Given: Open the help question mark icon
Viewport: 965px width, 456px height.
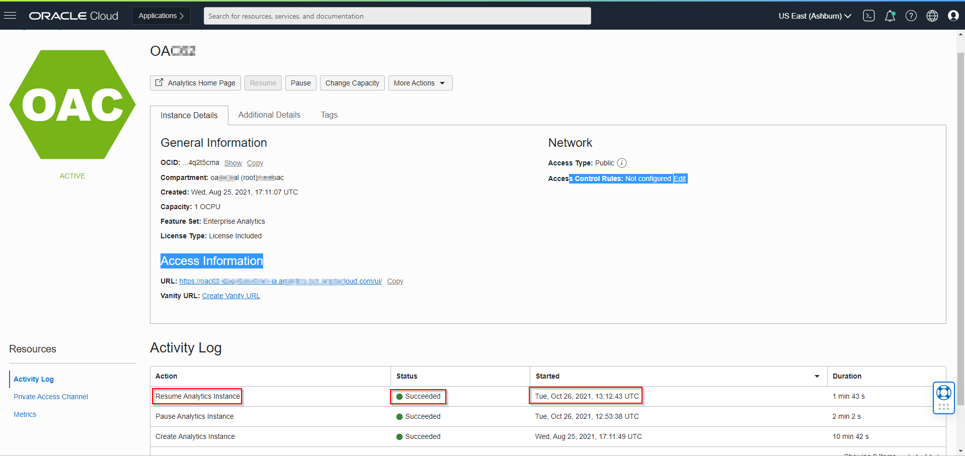Looking at the screenshot, I should pyautogui.click(x=911, y=16).
